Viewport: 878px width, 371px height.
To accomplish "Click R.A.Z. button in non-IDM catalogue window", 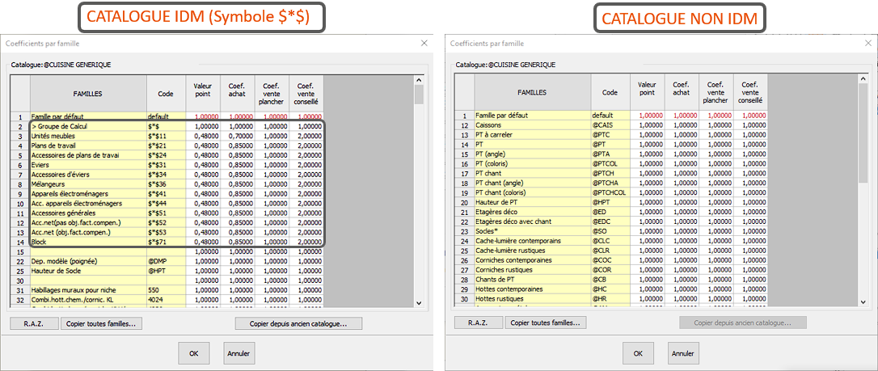I will coord(479,323).
